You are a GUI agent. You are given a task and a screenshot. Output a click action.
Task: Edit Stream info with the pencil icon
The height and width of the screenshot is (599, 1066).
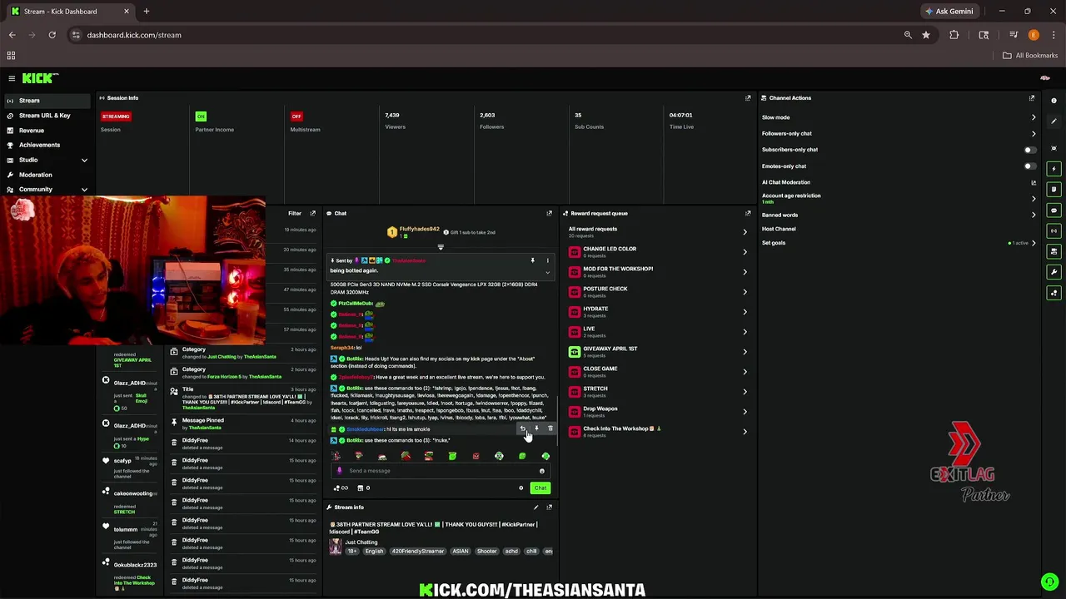[535, 507]
